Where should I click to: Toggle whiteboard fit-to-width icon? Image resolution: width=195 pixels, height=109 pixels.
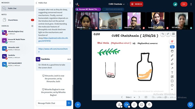pos(146,97)
